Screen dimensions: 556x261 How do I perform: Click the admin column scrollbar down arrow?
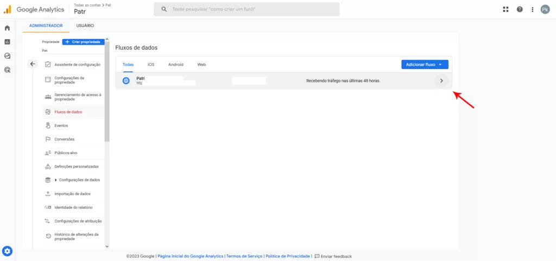click(x=107, y=246)
